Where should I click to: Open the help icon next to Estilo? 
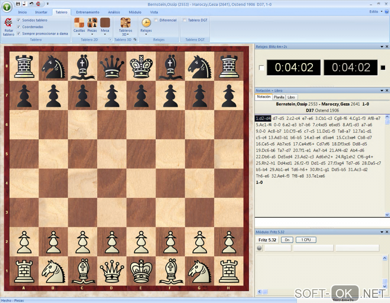coord(387,11)
